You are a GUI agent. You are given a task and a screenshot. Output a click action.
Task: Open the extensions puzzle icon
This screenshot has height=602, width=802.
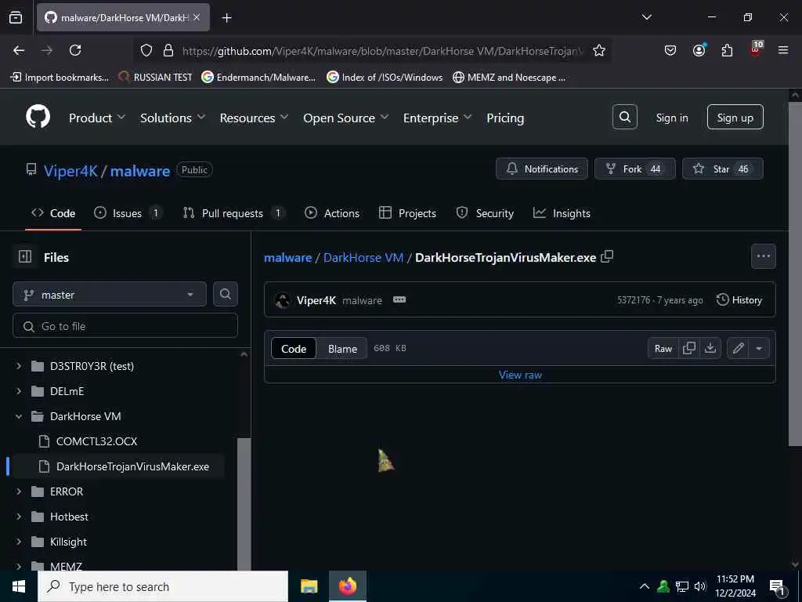727,50
